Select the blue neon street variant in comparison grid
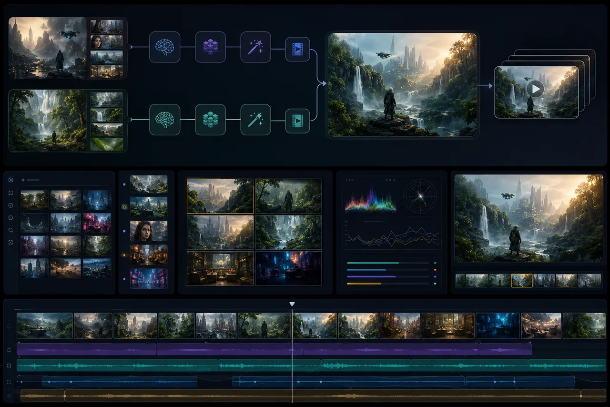Screen dimensions: 610x407 pos(288,268)
